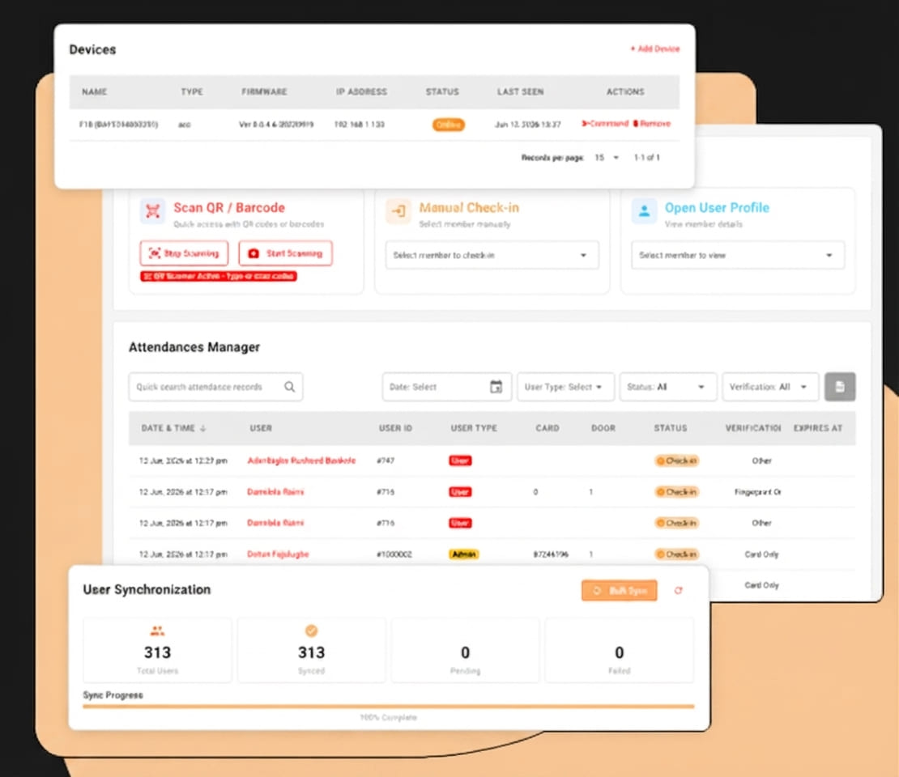Open the Status All dropdown
899x777 pixels.
[x=668, y=387]
